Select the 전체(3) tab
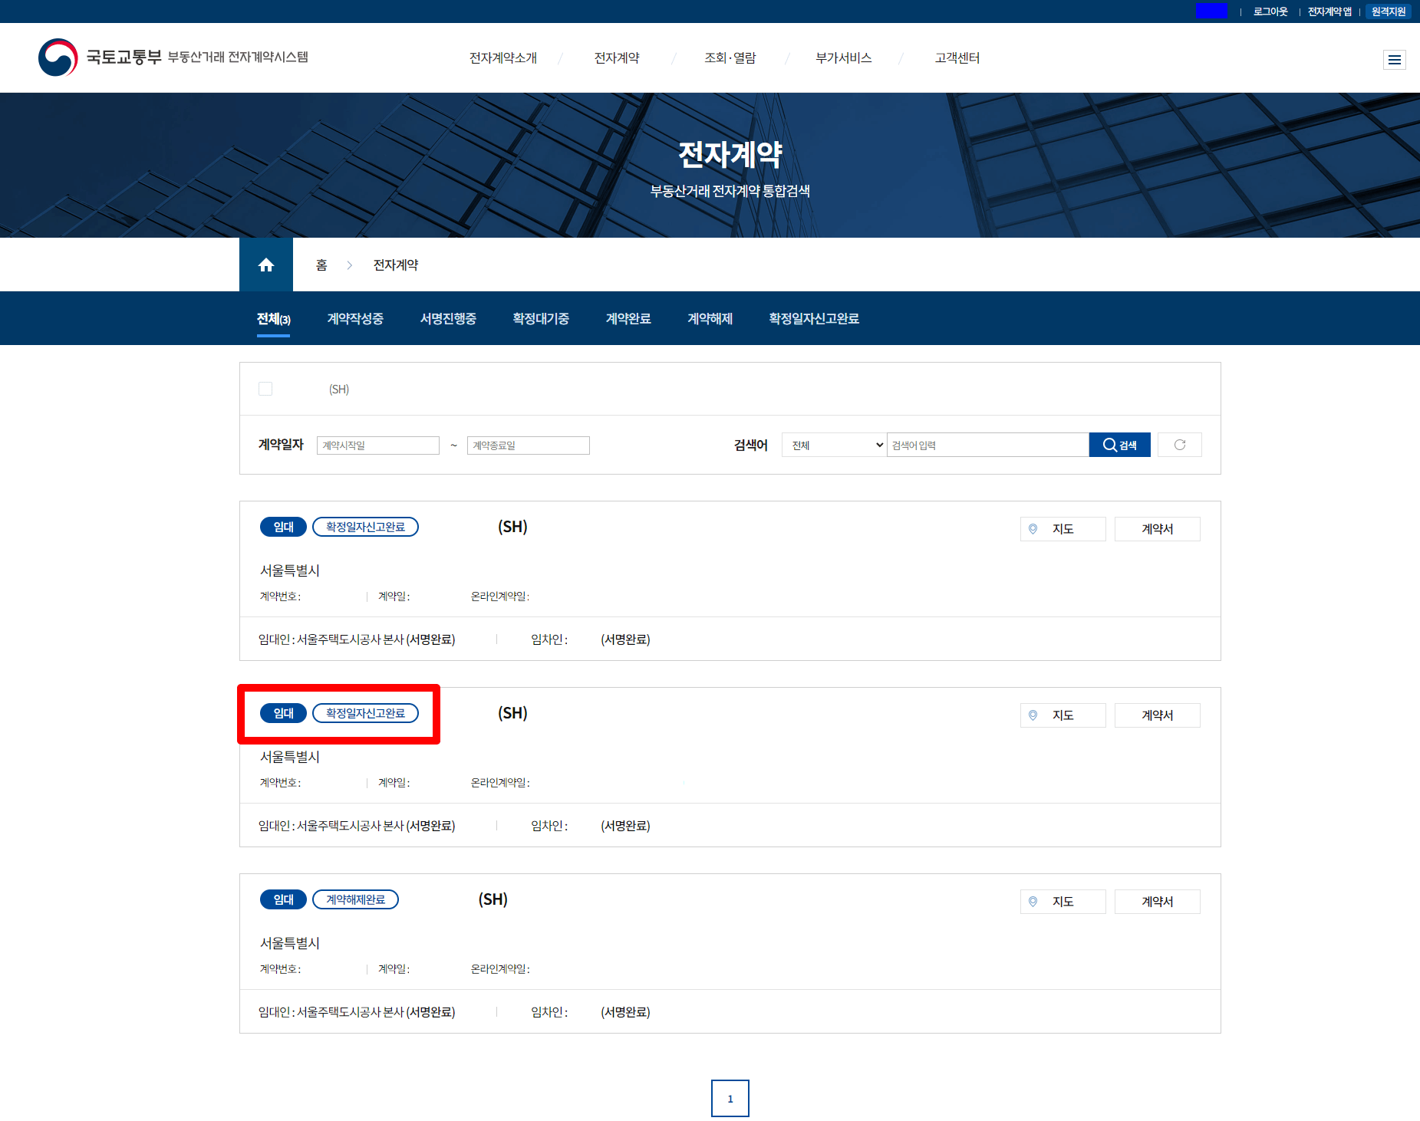This screenshot has height=1121, width=1420. point(273,319)
